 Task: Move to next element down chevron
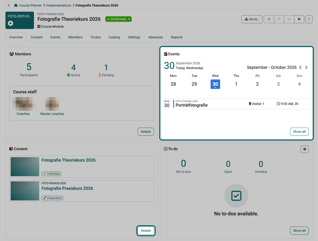pyautogui.click(x=289, y=19)
